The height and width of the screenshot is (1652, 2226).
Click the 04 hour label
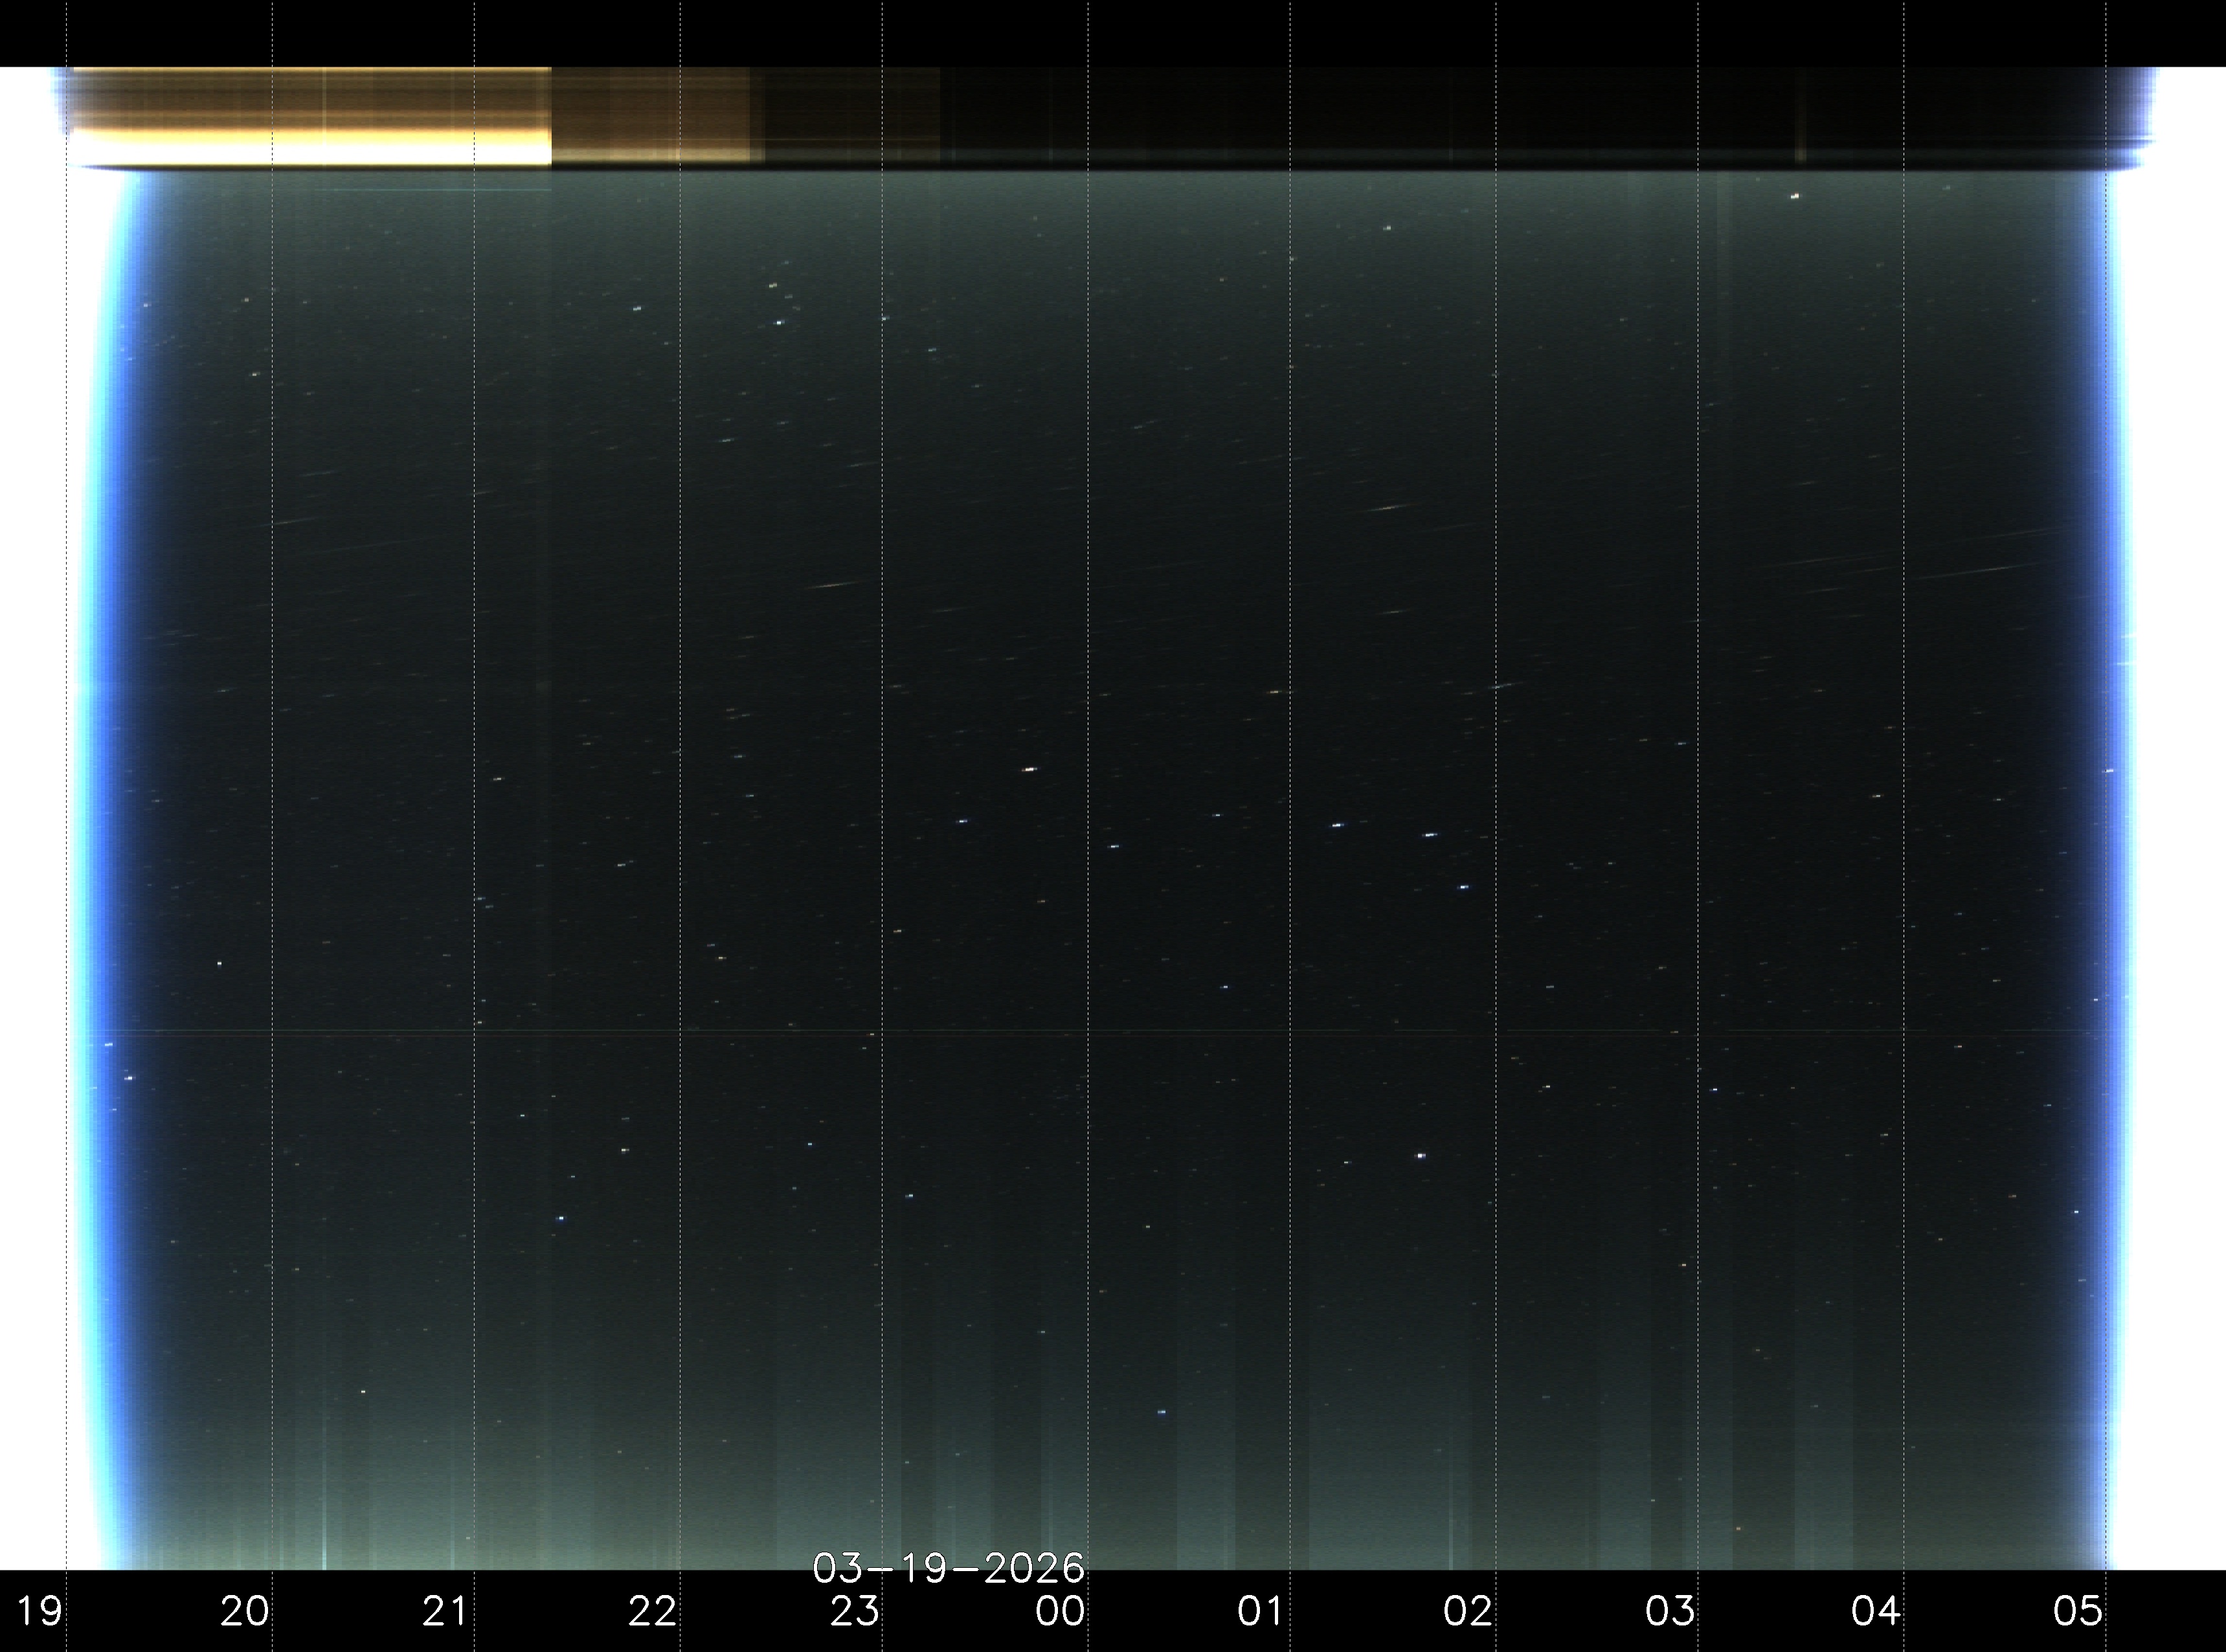[x=1876, y=1611]
